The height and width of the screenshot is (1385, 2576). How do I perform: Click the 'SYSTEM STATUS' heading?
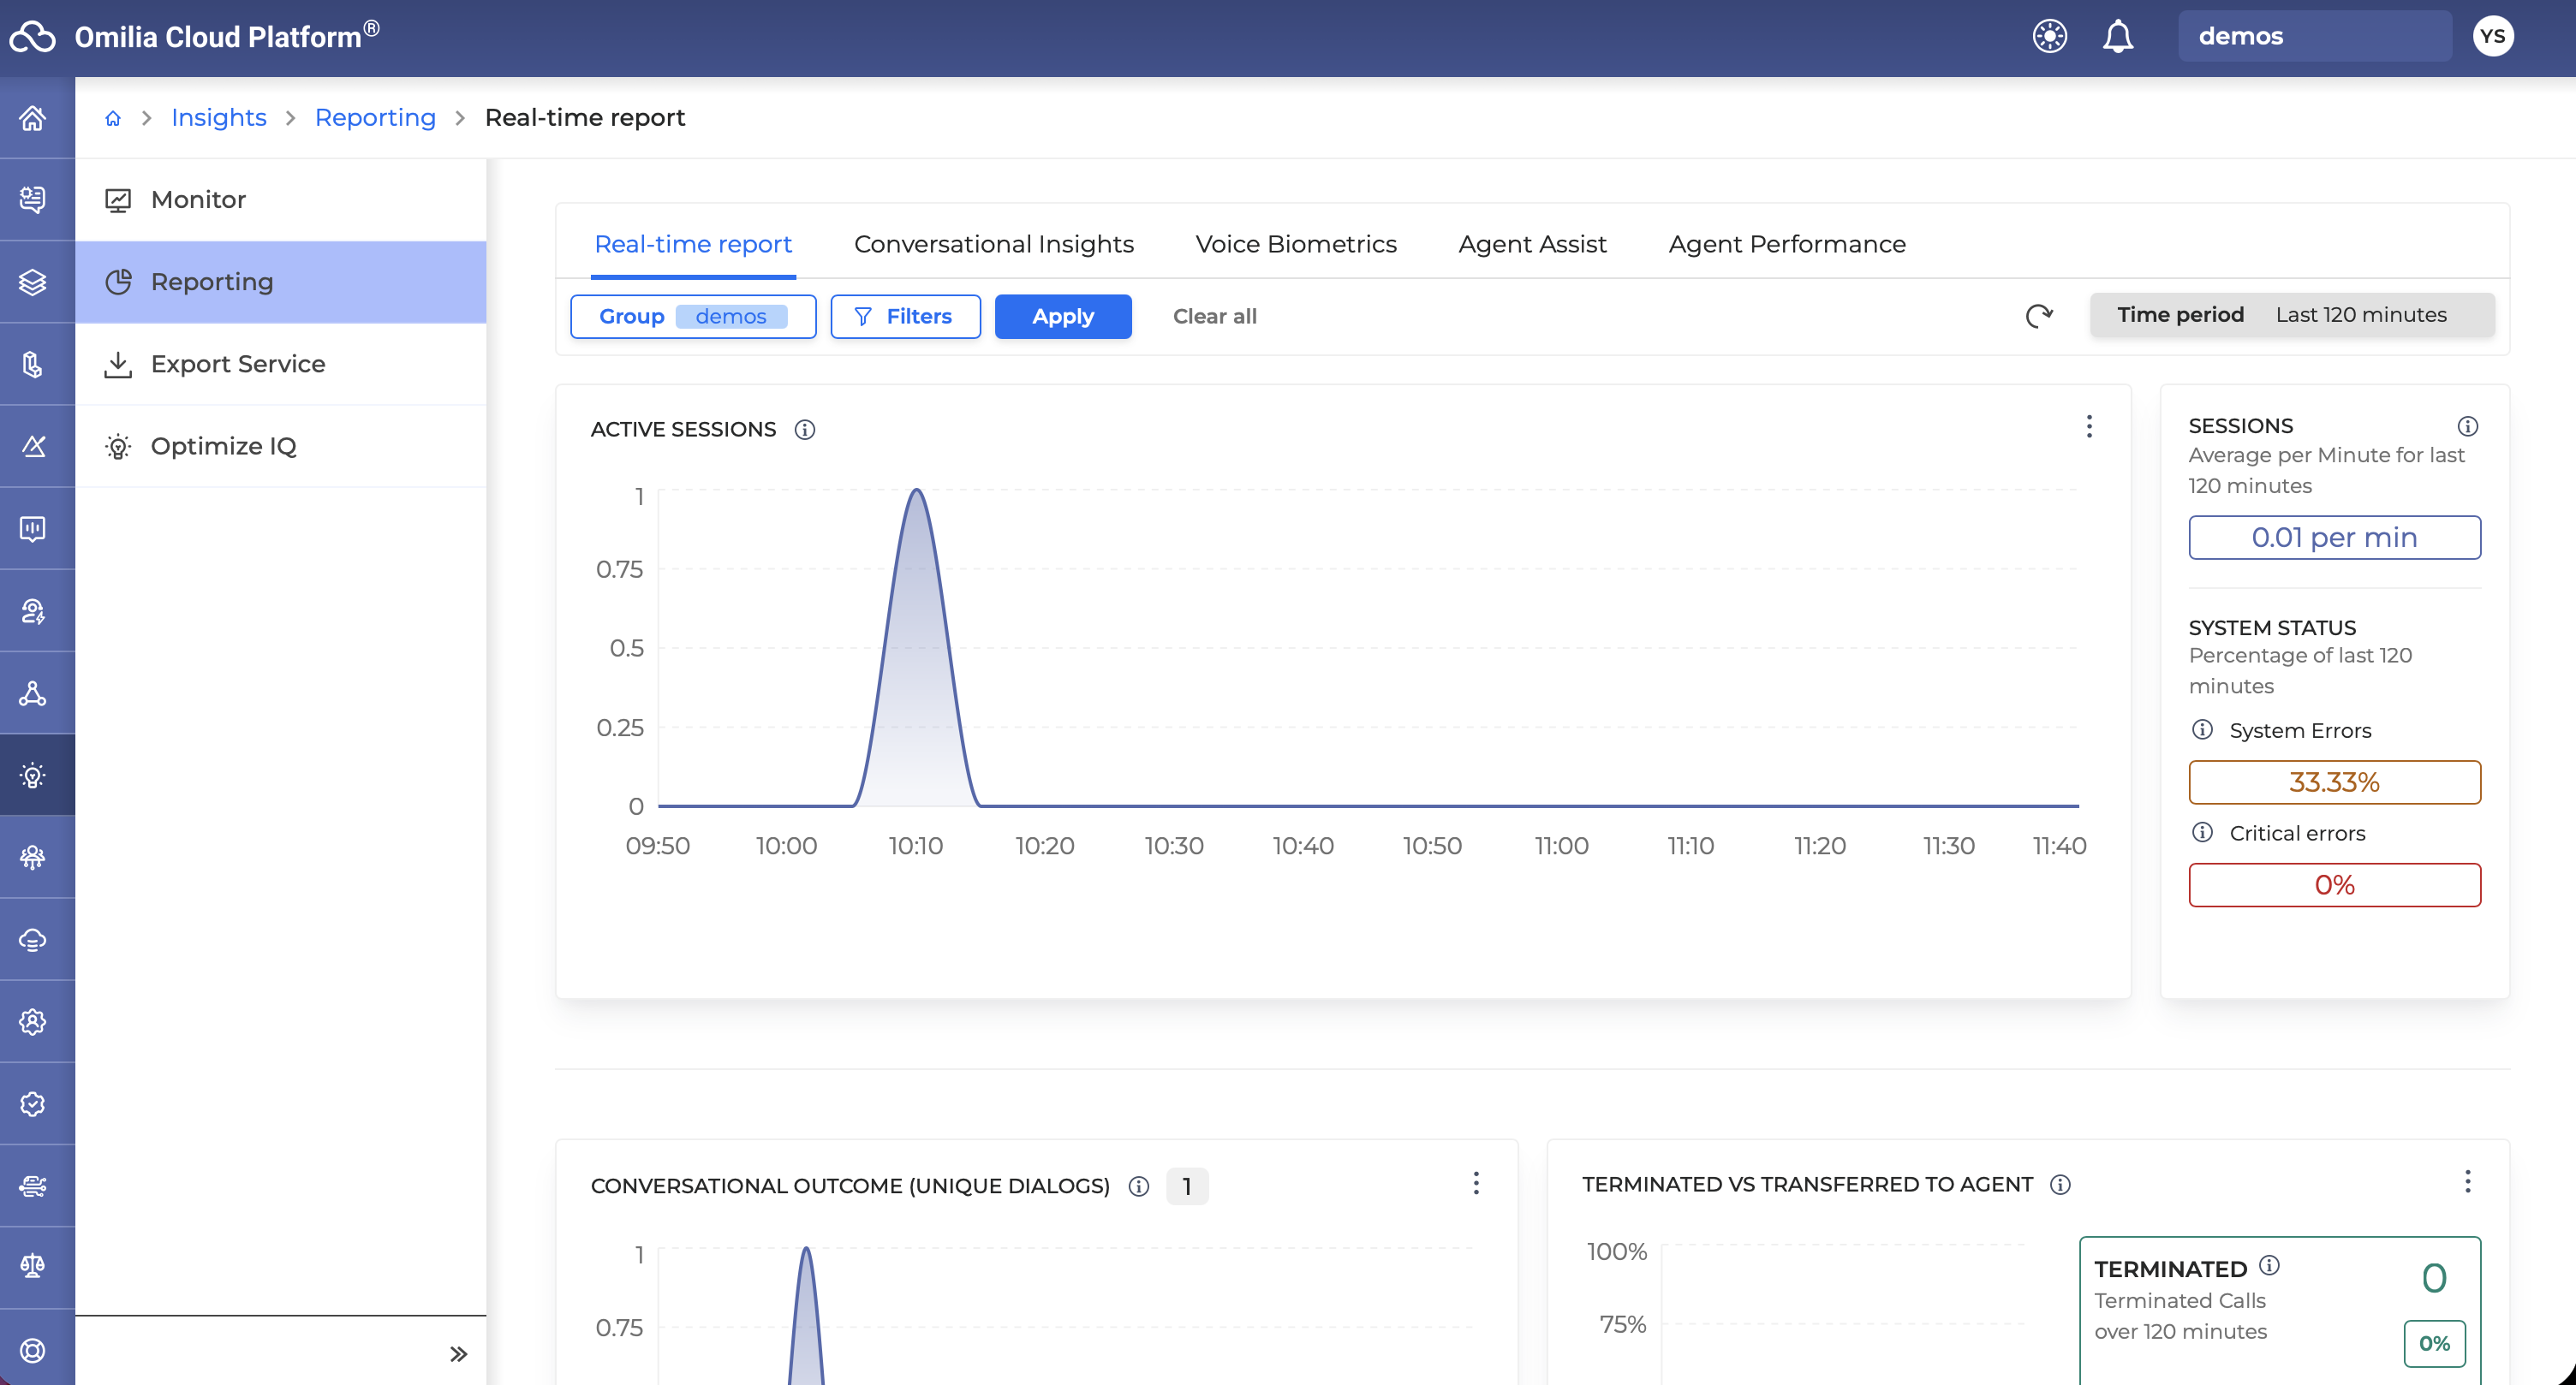coord(2272,627)
